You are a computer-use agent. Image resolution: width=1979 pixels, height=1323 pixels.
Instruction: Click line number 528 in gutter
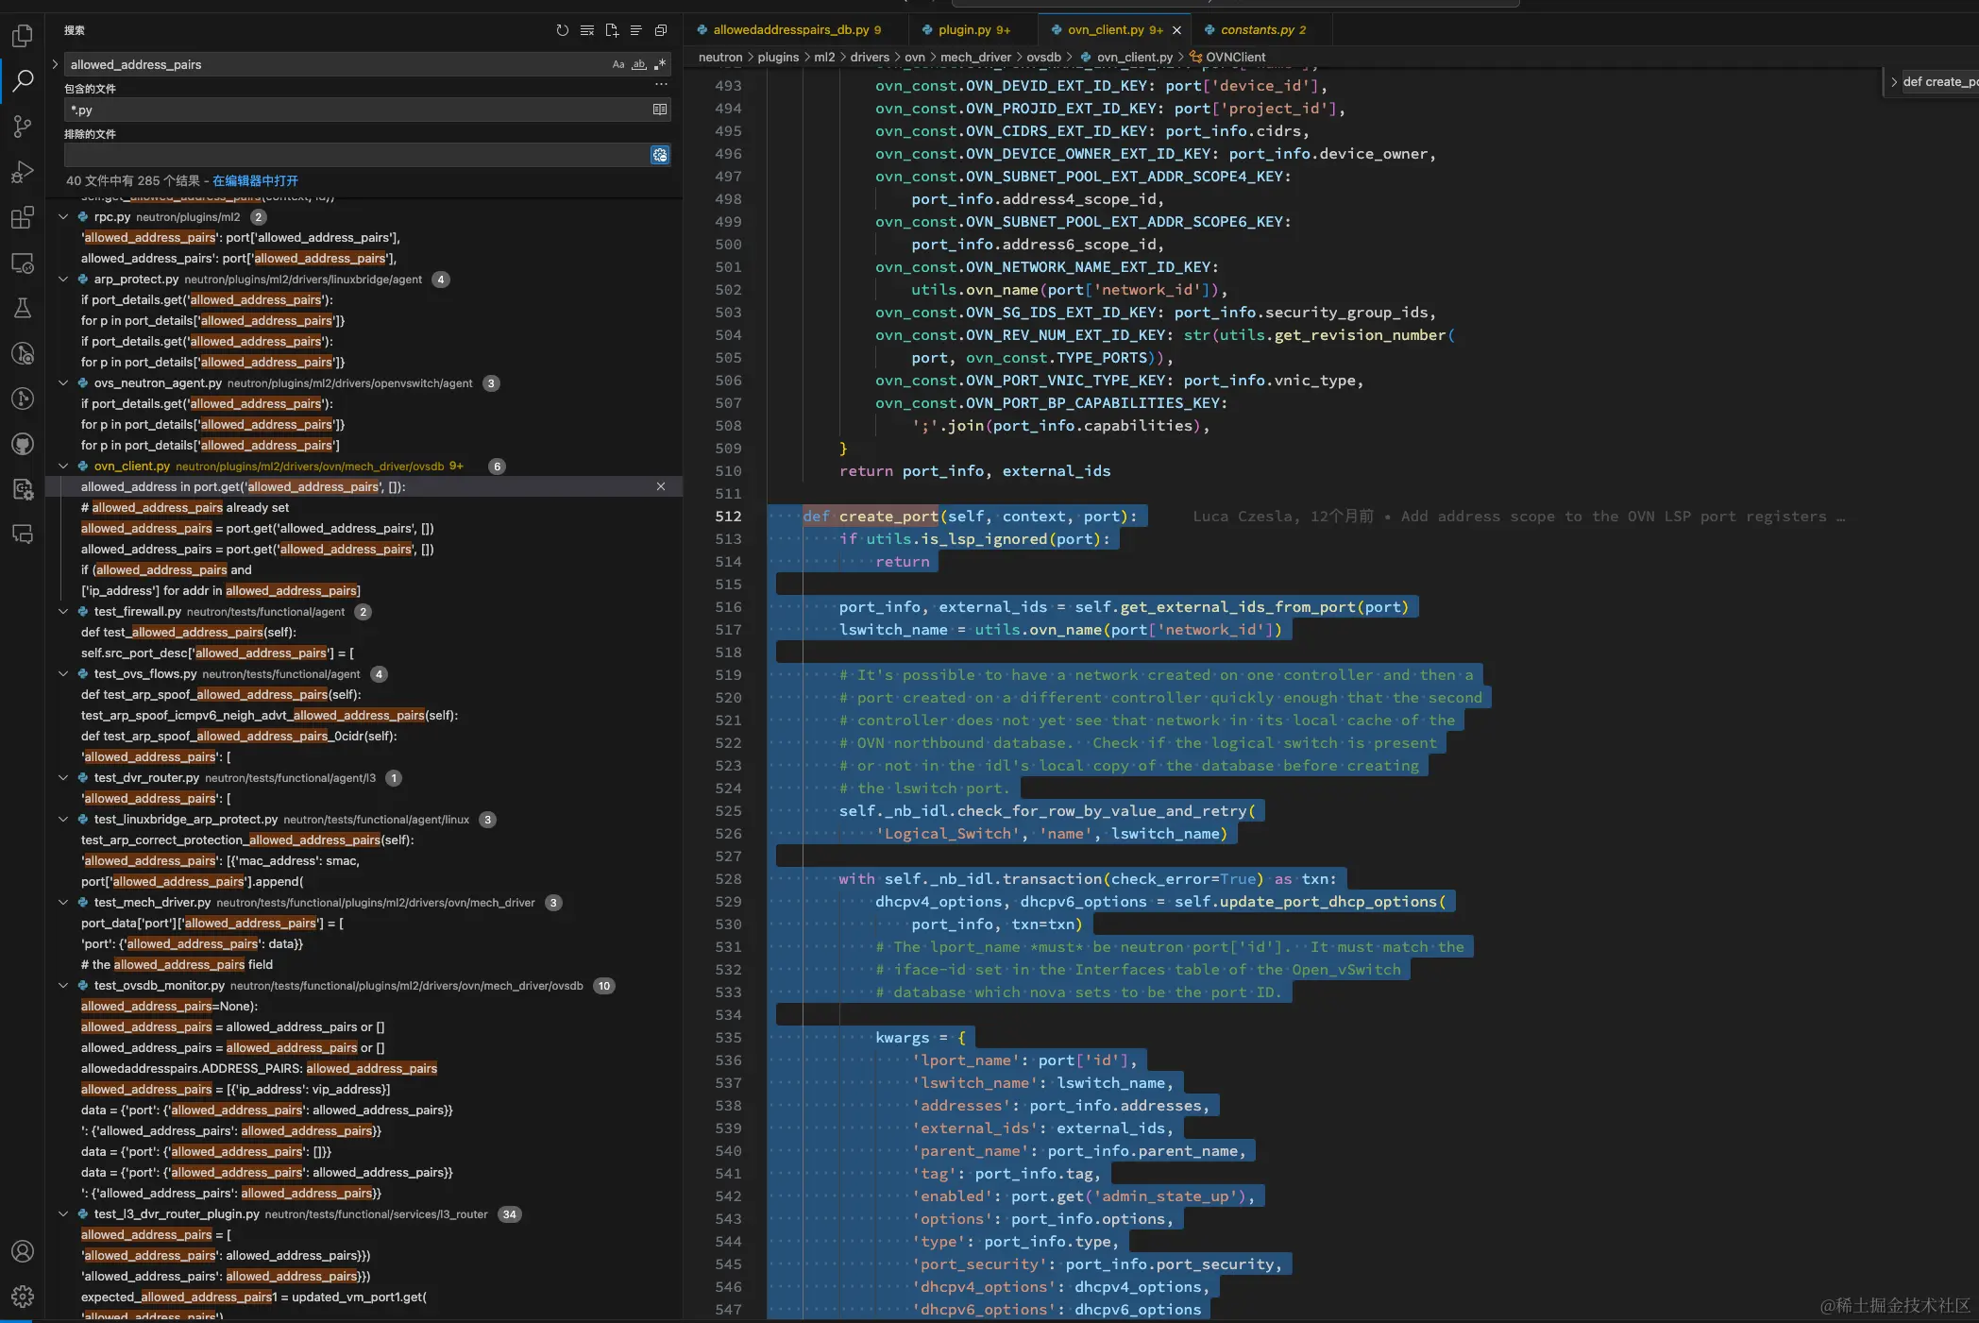pyautogui.click(x=728, y=879)
